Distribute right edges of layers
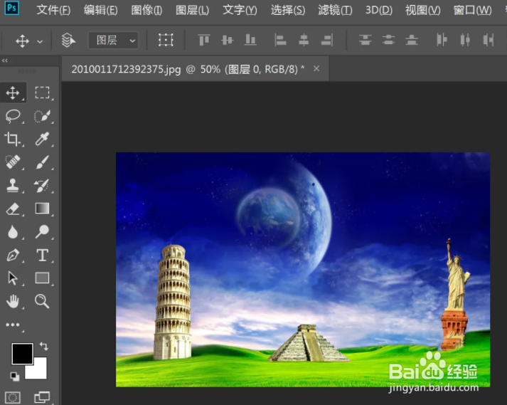The height and width of the screenshot is (405, 507). 489,40
